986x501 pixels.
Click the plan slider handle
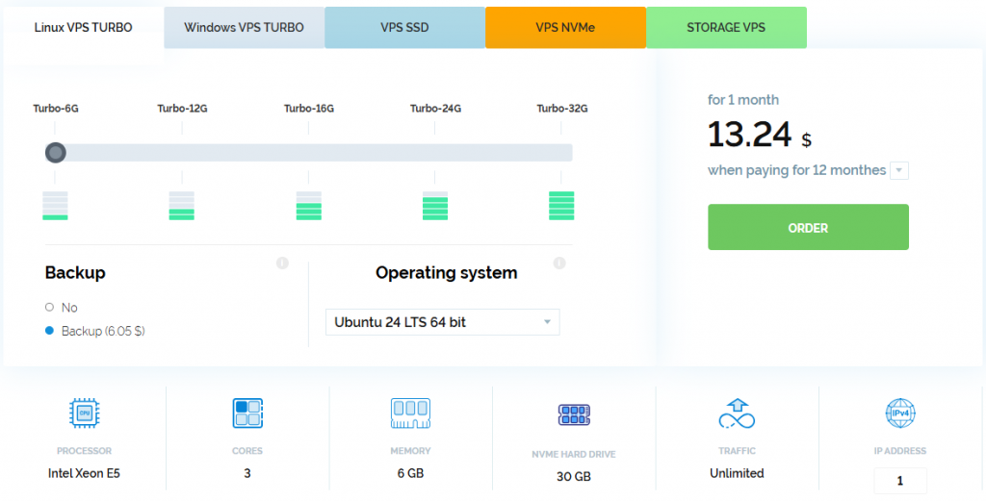tap(55, 153)
